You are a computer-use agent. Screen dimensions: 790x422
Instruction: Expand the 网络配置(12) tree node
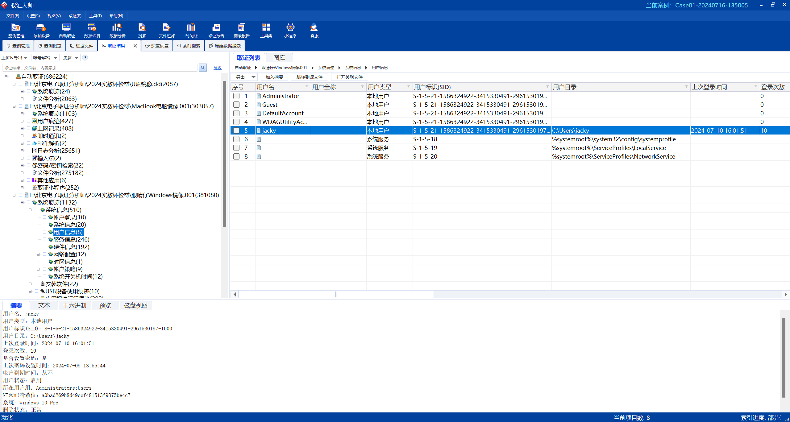point(38,254)
